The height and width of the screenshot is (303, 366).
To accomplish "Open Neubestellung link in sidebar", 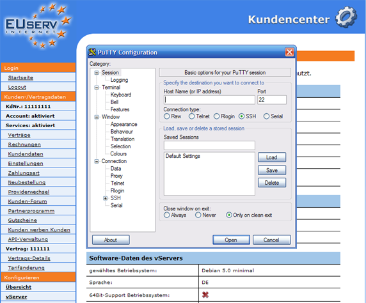I will (x=27, y=182).
